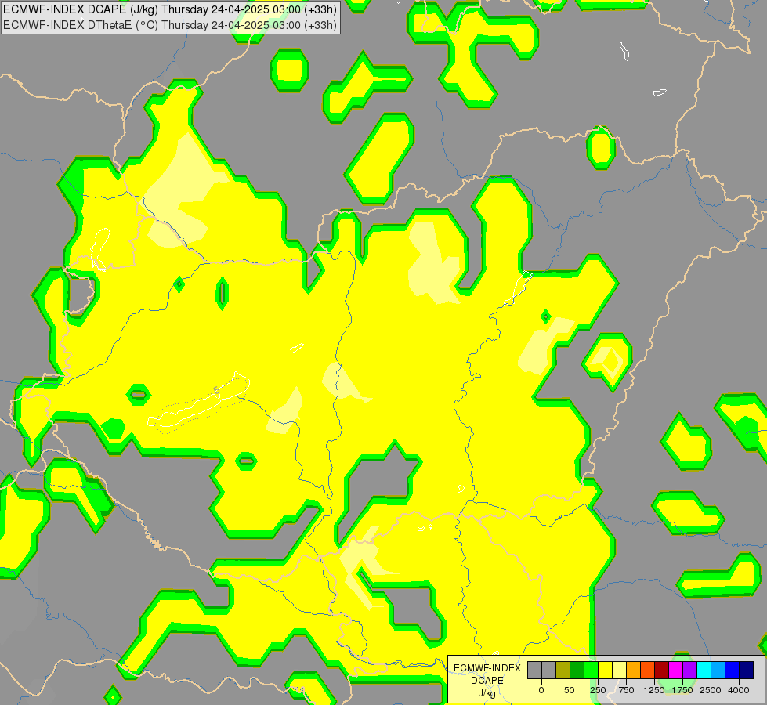This screenshot has height=705, width=767.
Task: Click the magenta legend swatch
Action: pos(675,671)
